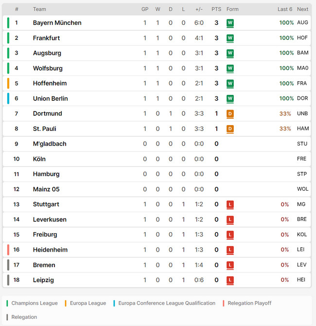Open the Hoffenheim team link

pyautogui.click(x=50, y=83)
